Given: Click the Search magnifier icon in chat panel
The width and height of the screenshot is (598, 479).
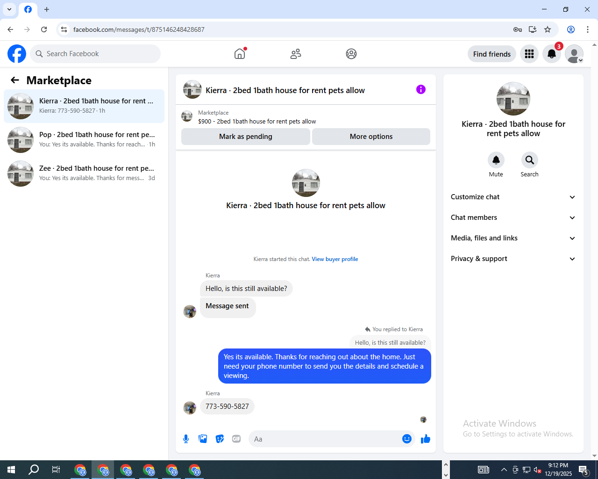Looking at the screenshot, I should click(x=530, y=160).
